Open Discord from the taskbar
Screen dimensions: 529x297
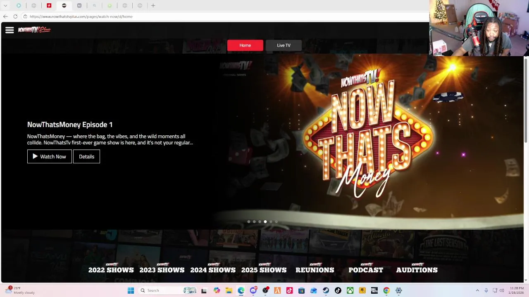[253, 290]
